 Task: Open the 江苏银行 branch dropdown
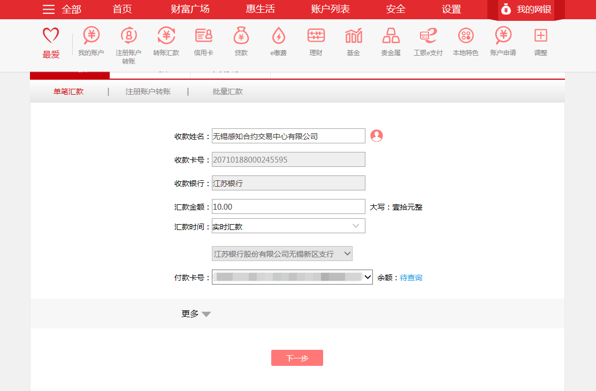(282, 254)
